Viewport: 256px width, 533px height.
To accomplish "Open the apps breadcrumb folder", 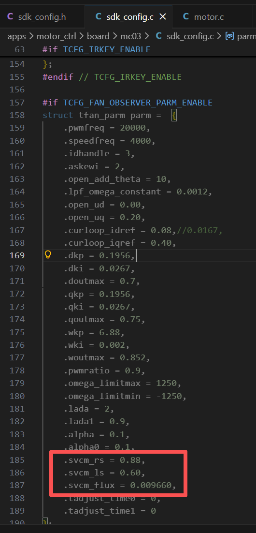I will (16, 36).
